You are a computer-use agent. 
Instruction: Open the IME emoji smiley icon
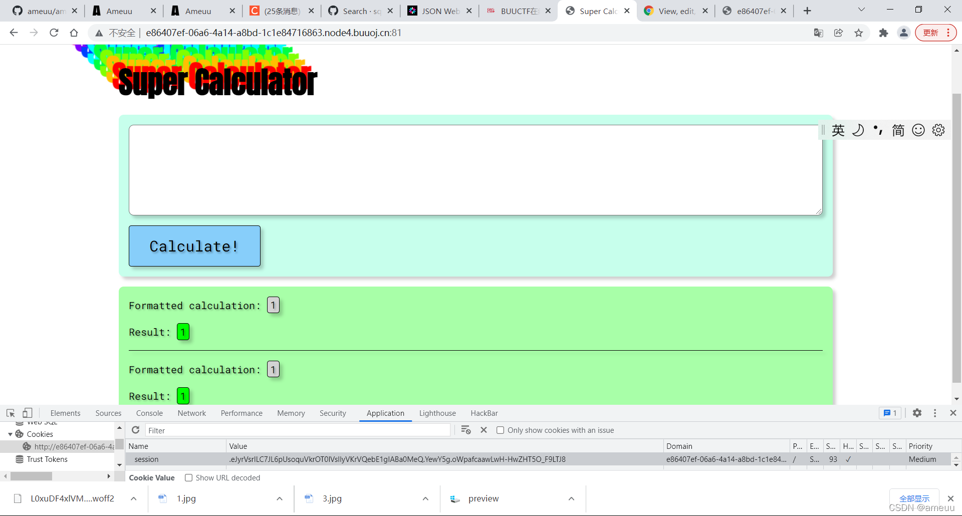click(918, 130)
